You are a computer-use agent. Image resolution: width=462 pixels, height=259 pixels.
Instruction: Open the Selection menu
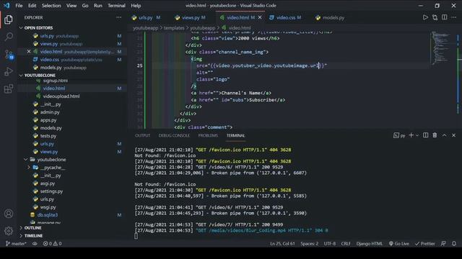(51, 6)
